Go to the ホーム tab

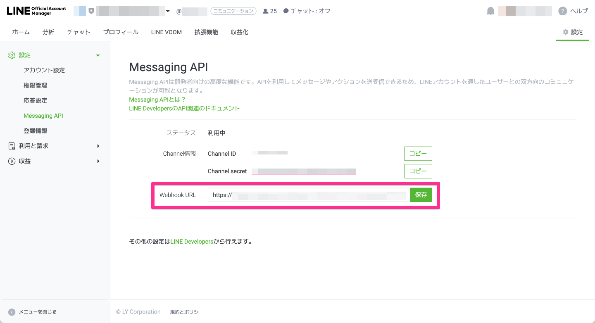point(21,32)
